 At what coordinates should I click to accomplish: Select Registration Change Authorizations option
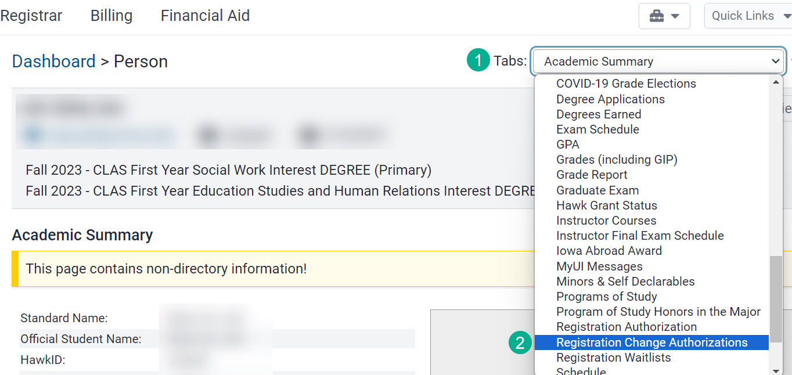(x=651, y=342)
